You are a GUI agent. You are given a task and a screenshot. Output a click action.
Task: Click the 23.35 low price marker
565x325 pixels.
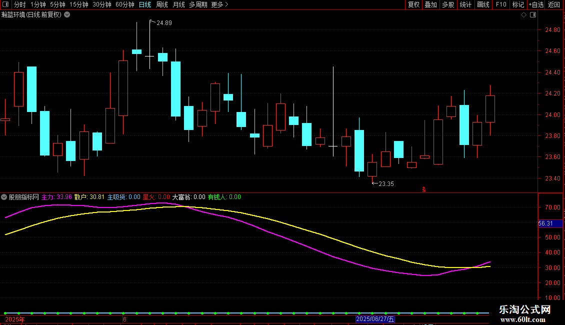click(386, 184)
